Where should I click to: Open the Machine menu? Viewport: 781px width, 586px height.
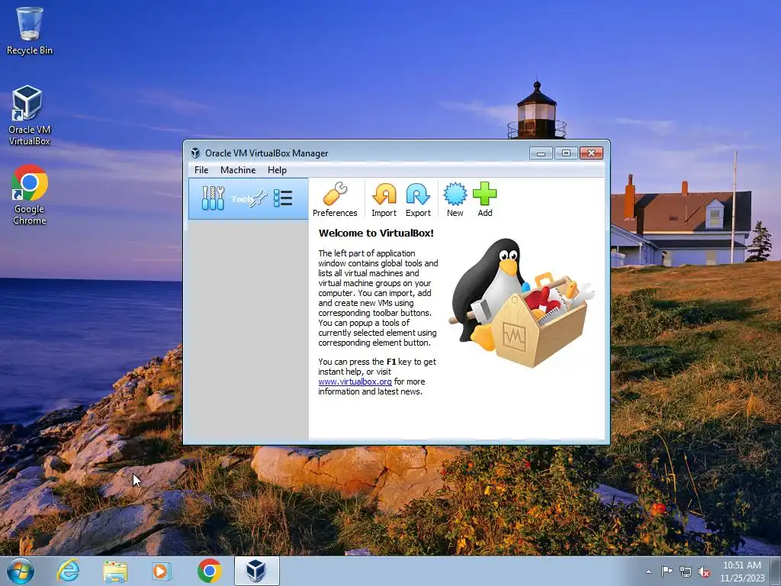click(238, 170)
